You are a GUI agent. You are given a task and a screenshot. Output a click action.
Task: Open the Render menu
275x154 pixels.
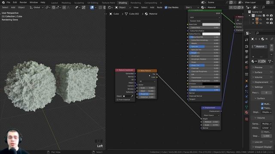click(x=23, y=3)
